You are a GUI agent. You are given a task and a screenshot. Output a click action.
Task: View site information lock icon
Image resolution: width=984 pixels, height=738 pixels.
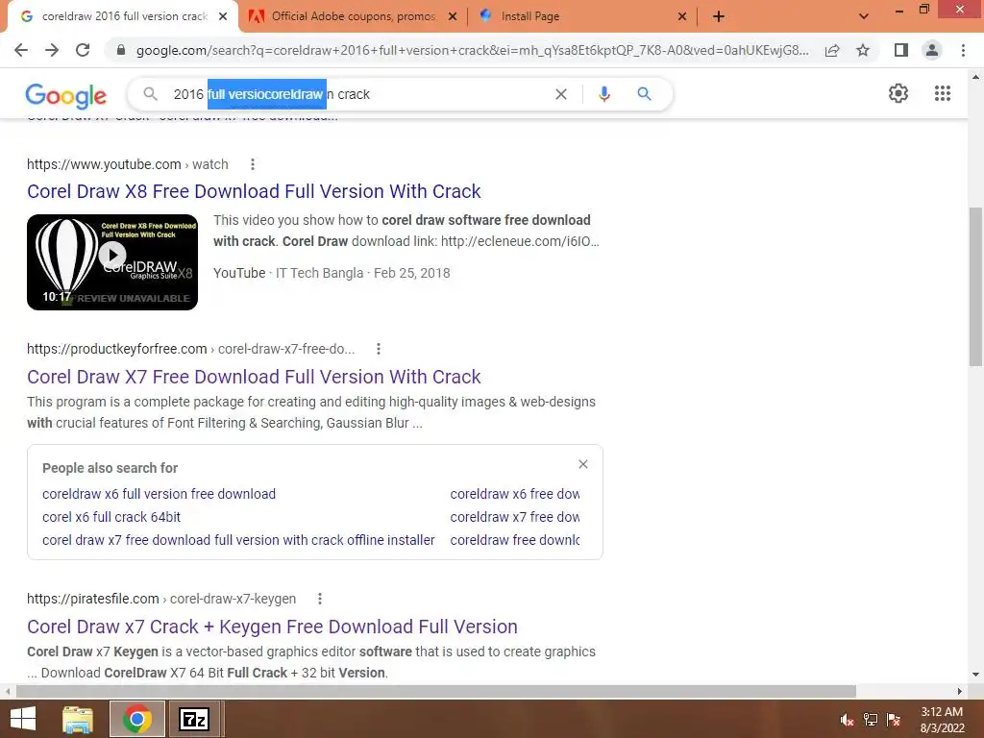click(x=121, y=50)
